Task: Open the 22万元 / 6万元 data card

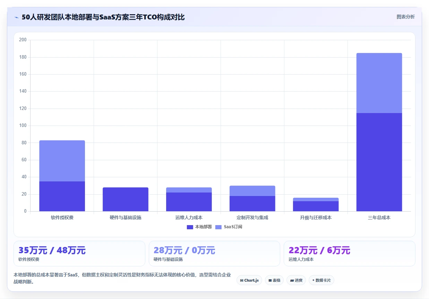Action: pyautogui.click(x=349, y=254)
